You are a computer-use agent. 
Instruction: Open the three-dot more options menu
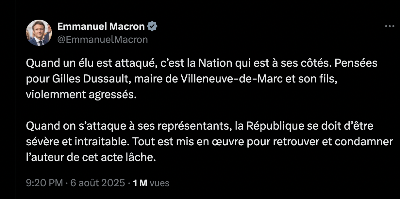pyautogui.click(x=390, y=27)
